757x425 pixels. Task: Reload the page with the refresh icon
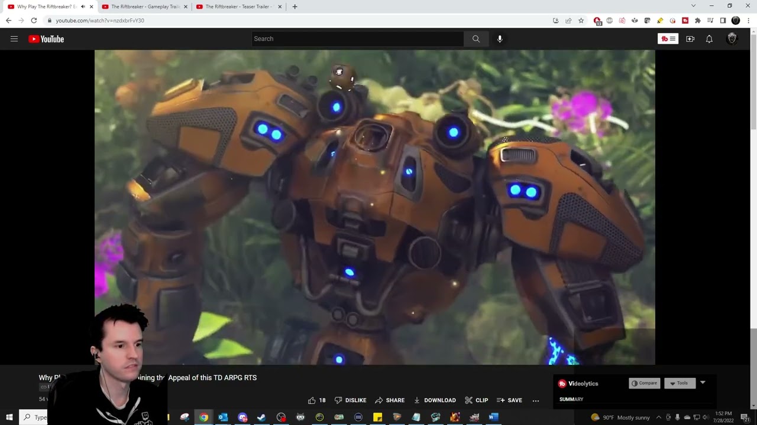click(x=34, y=21)
